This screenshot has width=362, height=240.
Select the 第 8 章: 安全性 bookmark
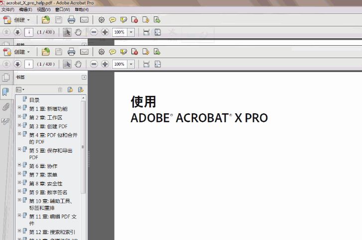tap(46, 183)
